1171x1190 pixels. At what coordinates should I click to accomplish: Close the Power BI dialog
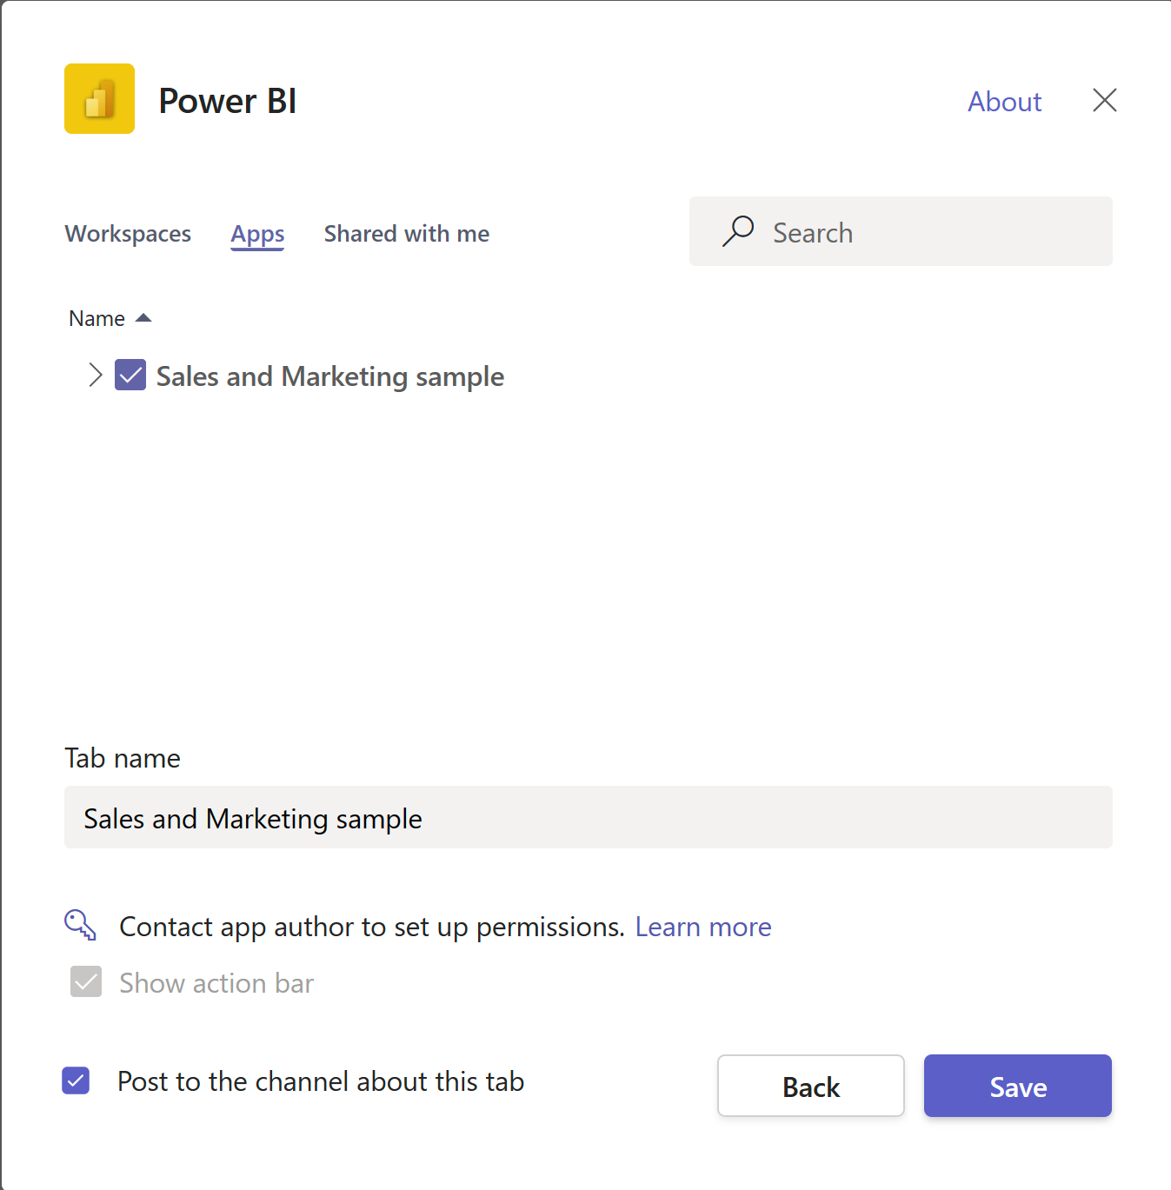tap(1103, 100)
